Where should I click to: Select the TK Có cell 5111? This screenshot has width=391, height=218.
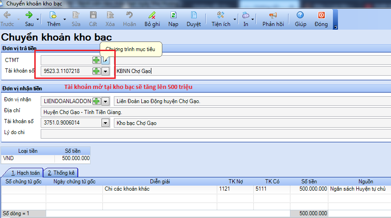click(x=272, y=189)
